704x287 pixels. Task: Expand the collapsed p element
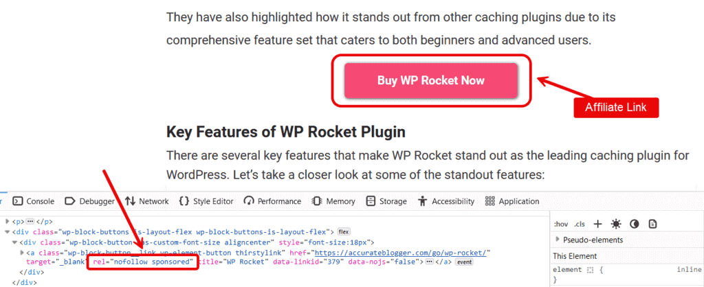[7, 222]
